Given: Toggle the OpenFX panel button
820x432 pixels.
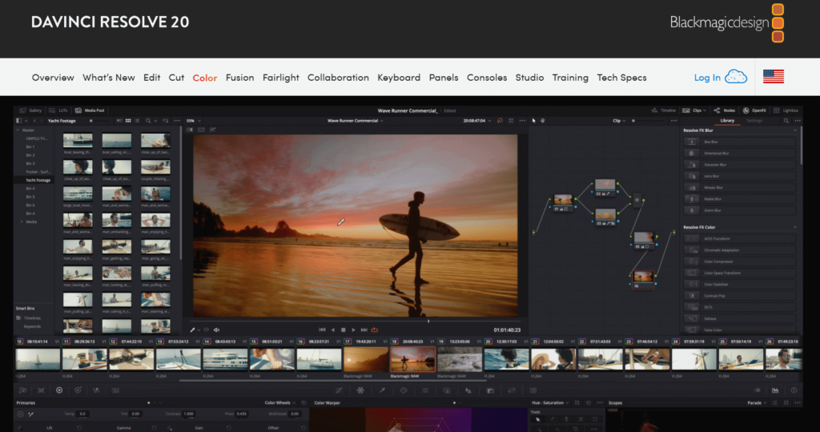Looking at the screenshot, I should (x=754, y=110).
